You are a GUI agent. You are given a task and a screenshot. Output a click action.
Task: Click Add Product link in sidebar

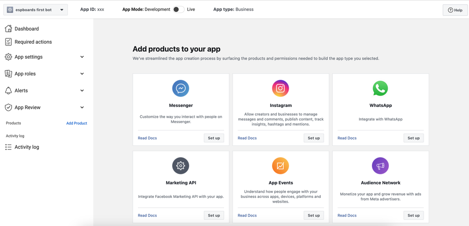point(76,123)
